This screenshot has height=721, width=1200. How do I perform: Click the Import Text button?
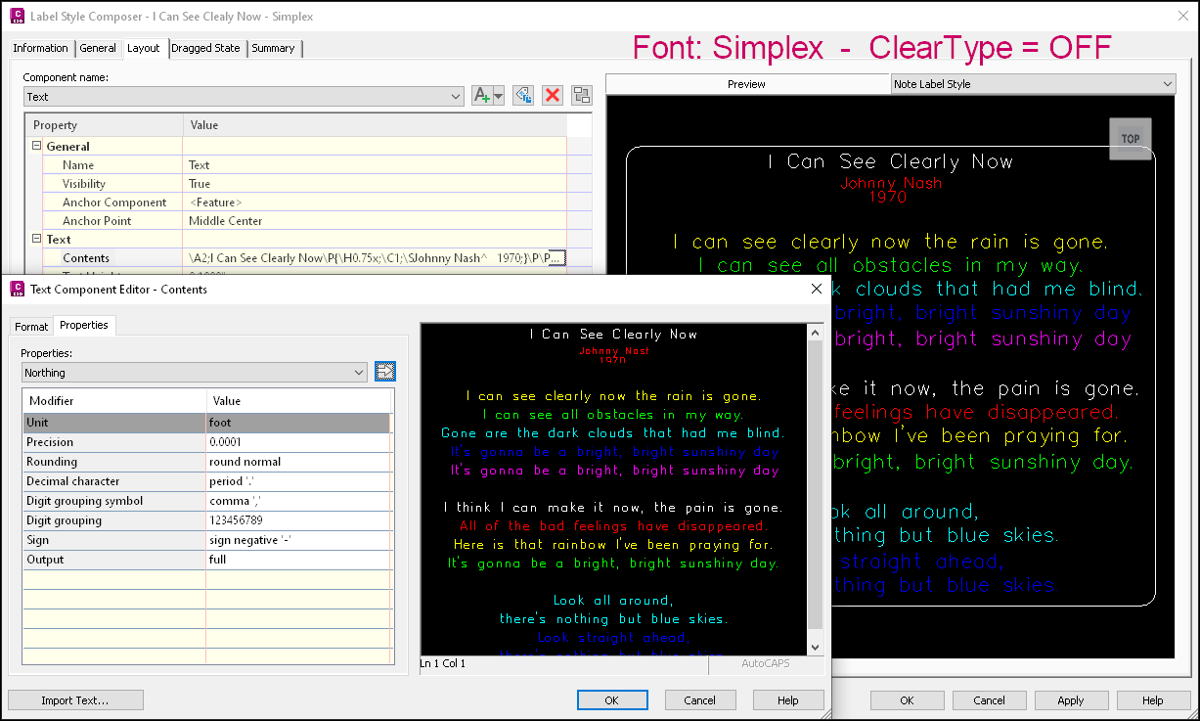coord(75,699)
